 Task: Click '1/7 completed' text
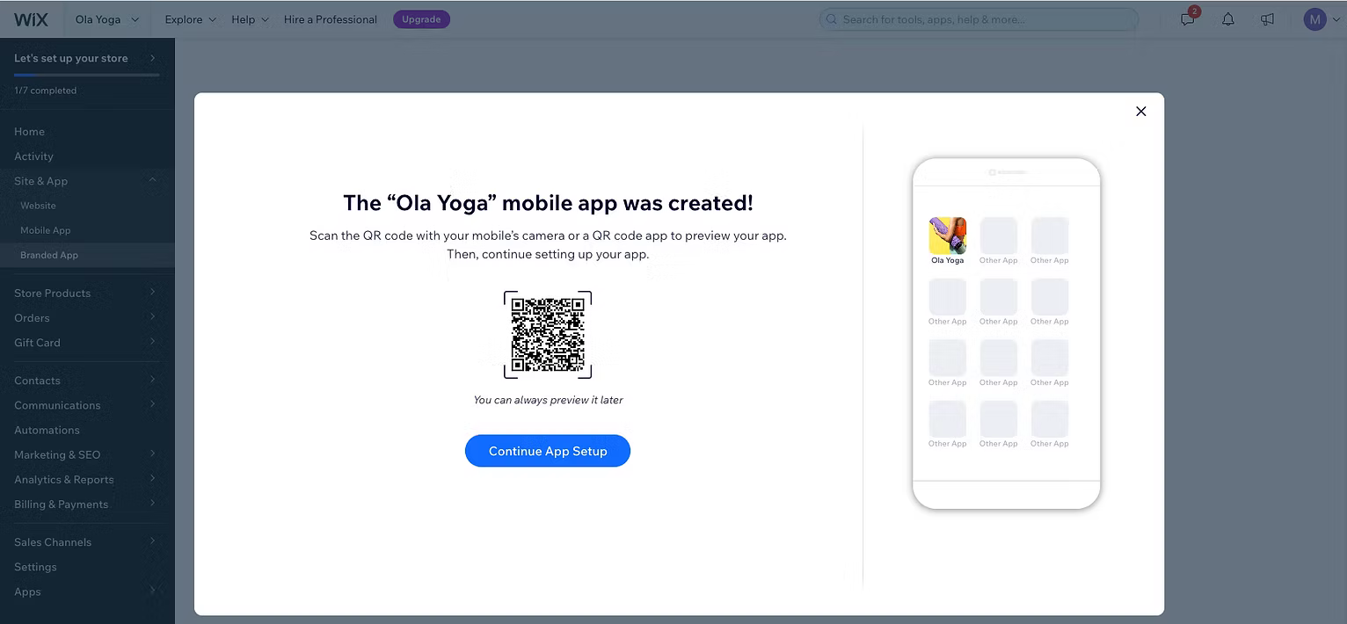[45, 91]
